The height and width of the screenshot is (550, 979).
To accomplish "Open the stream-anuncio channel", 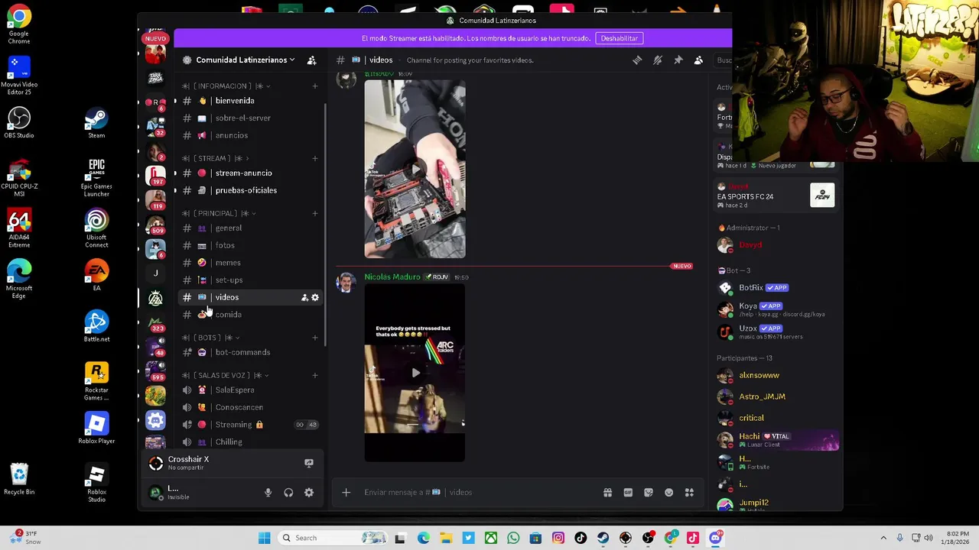I will click(250, 173).
